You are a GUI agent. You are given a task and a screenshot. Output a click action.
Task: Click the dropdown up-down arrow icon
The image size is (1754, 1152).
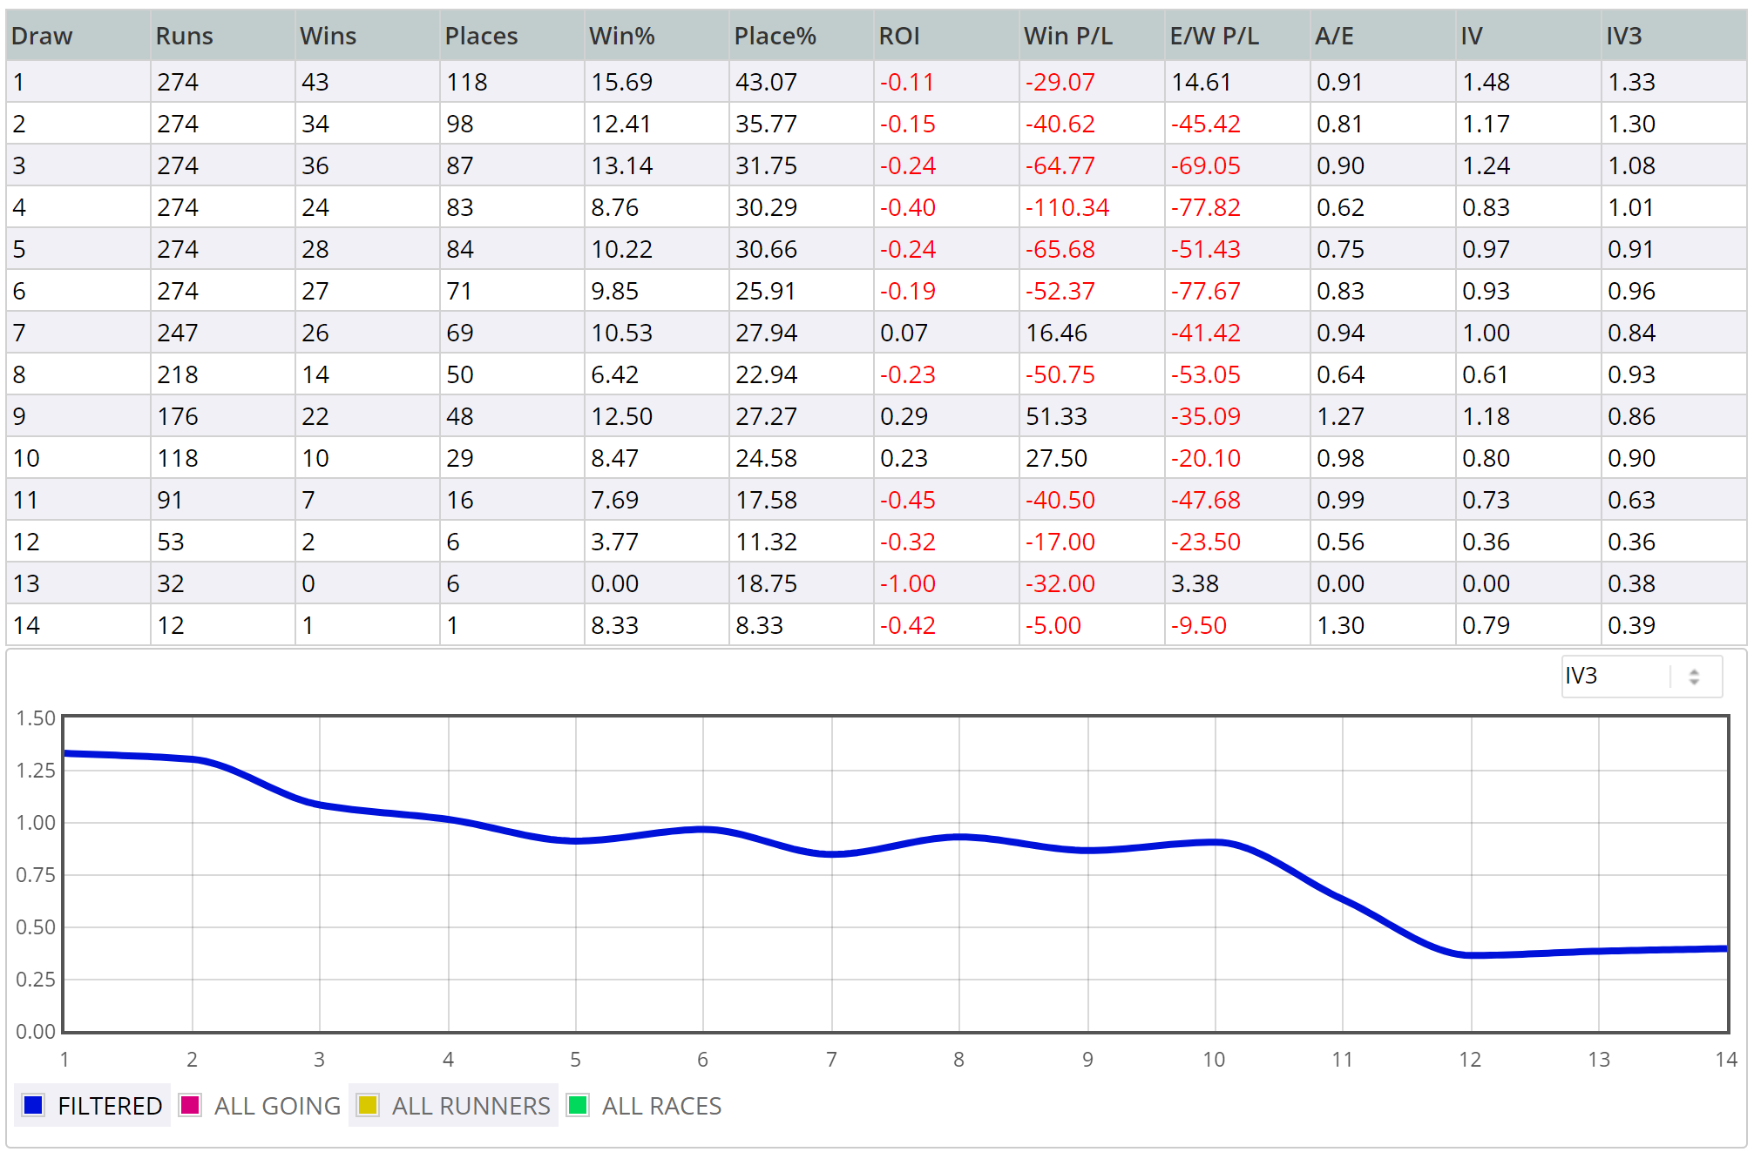click(x=1694, y=677)
